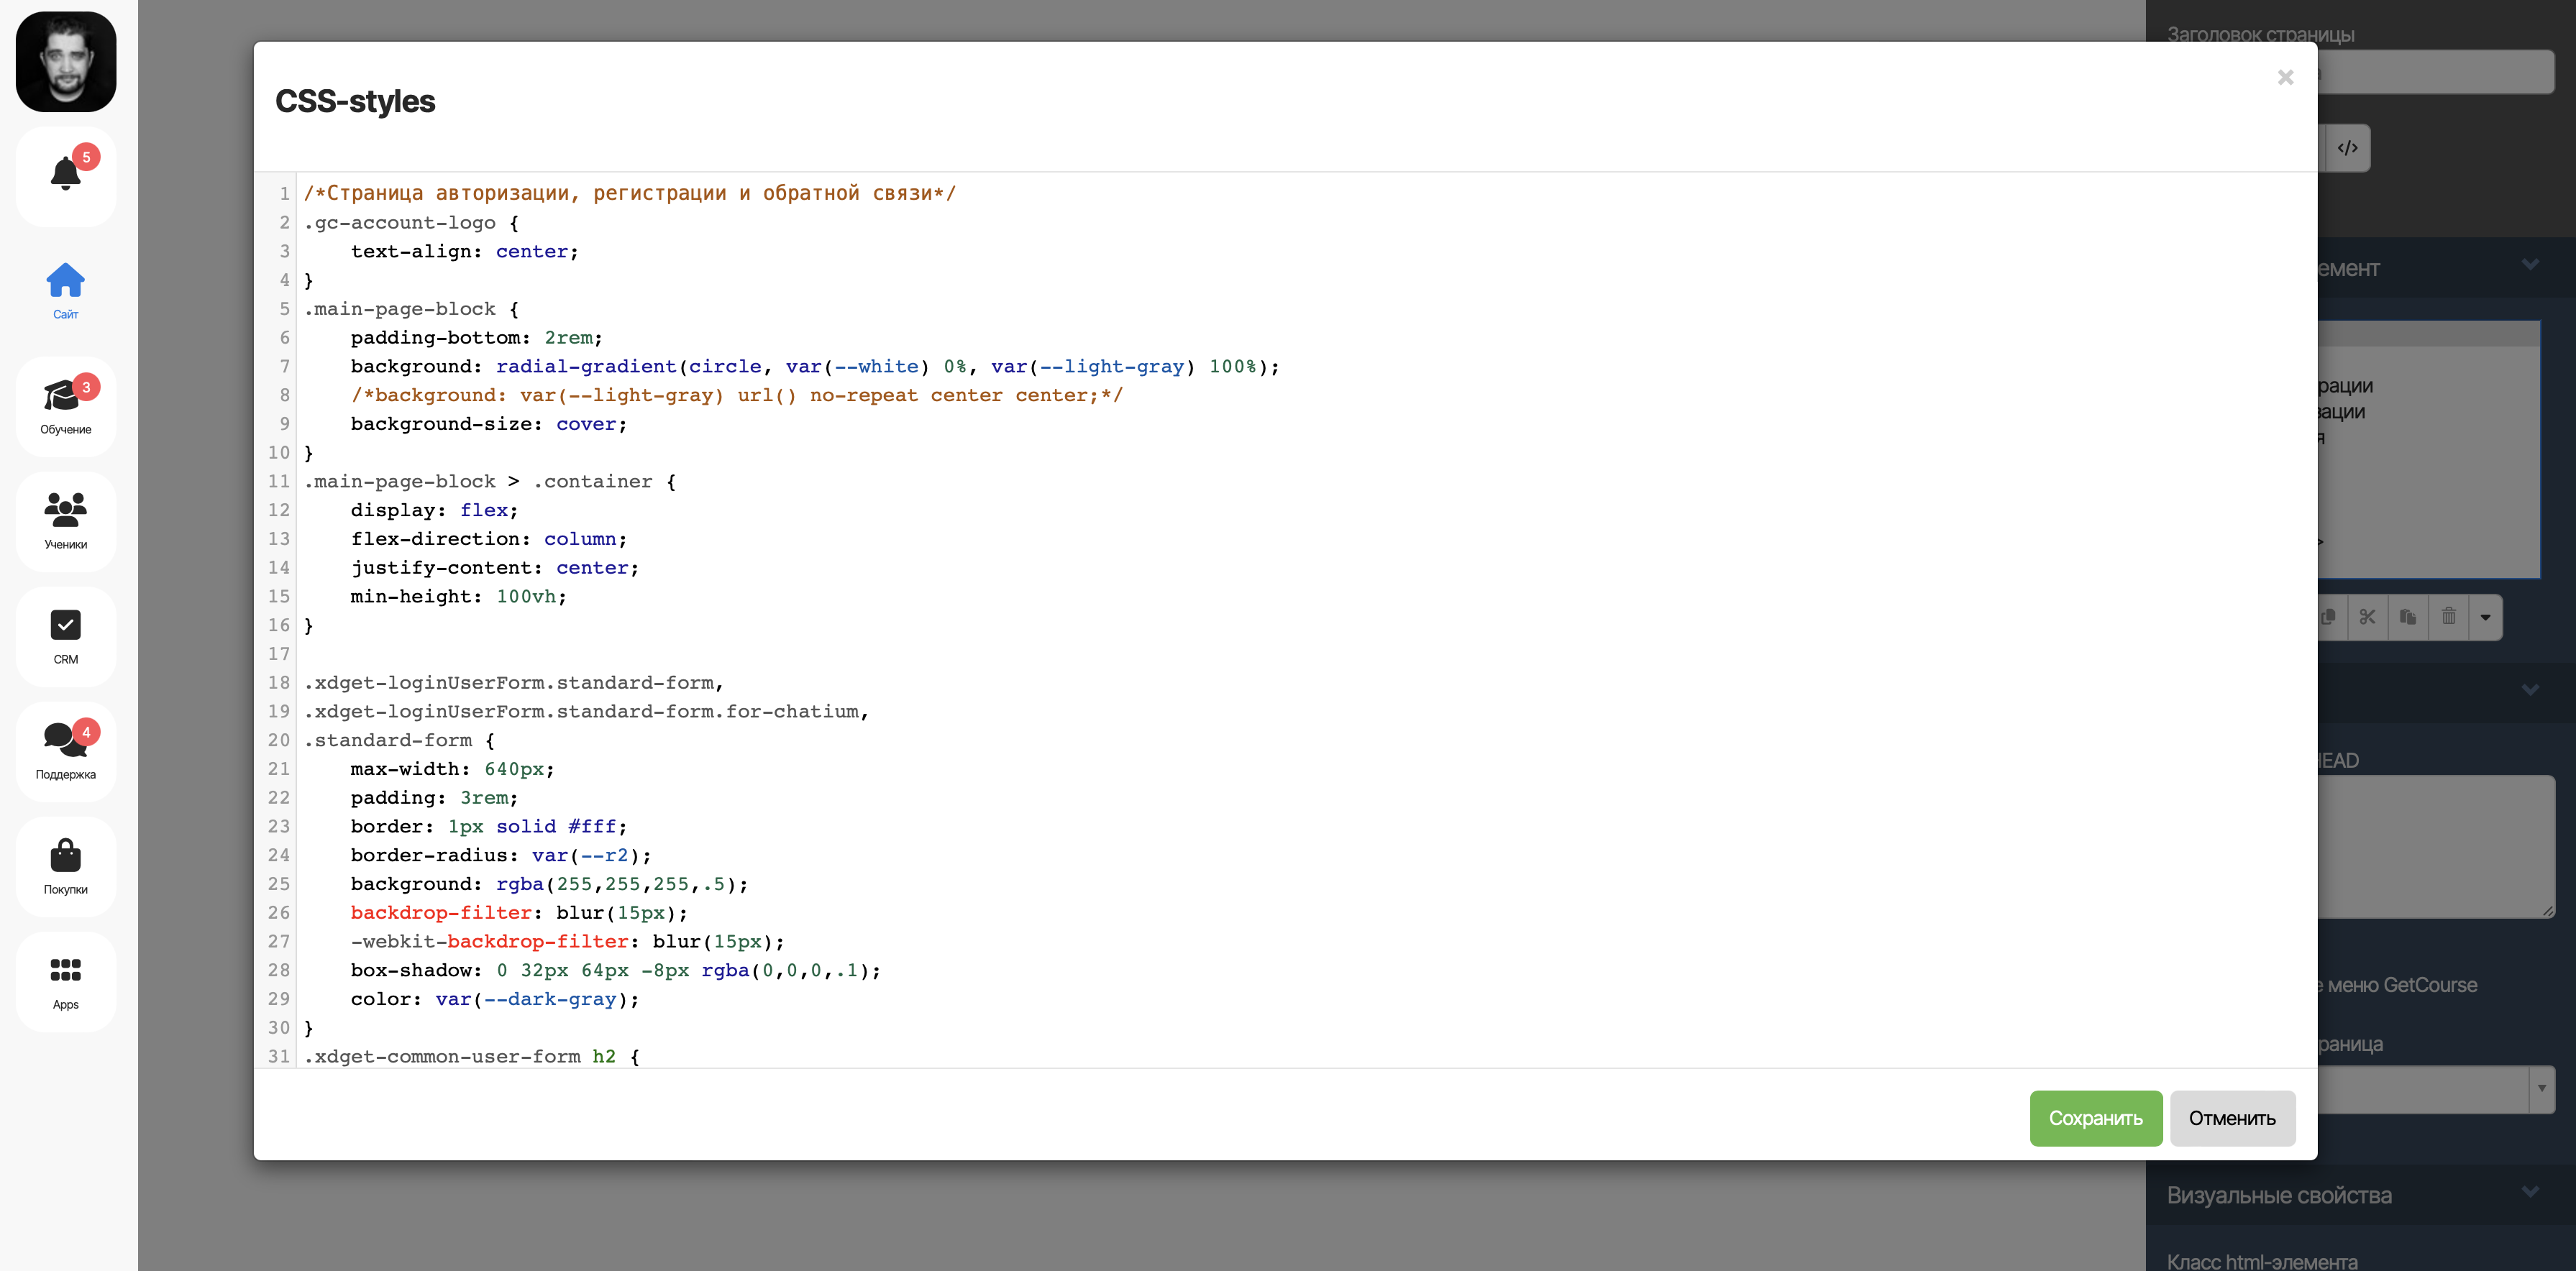The width and height of the screenshot is (2576, 1271).
Task: Click the code view </> button
Action: (2347, 148)
